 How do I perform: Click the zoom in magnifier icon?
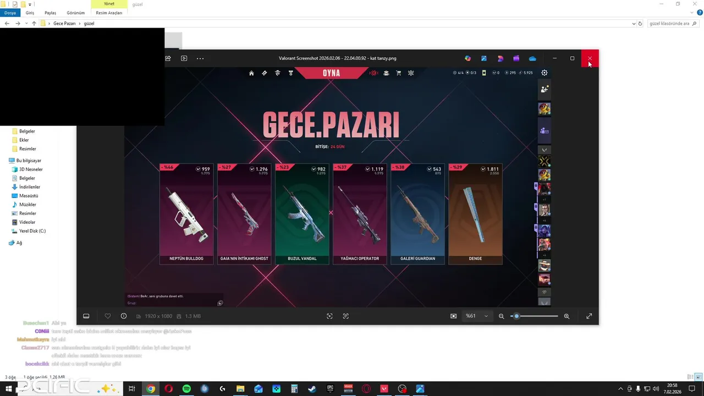[x=566, y=316]
